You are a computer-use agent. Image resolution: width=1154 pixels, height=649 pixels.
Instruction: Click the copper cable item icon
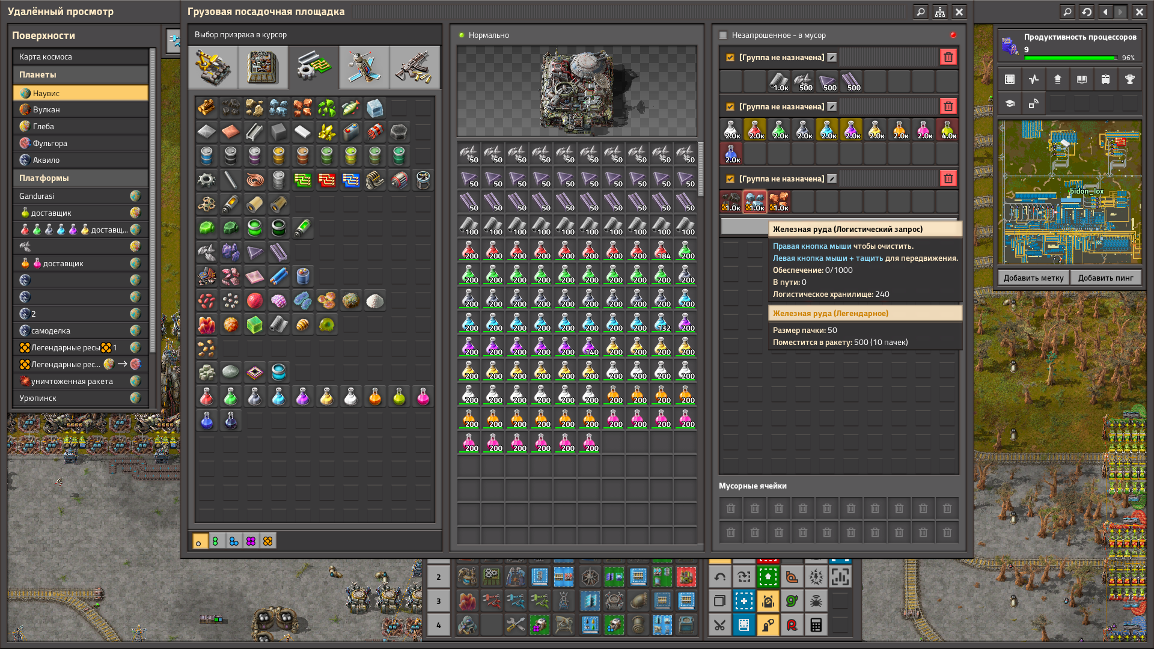254,180
